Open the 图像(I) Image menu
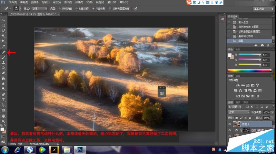276x154 pixels. (35, 2)
